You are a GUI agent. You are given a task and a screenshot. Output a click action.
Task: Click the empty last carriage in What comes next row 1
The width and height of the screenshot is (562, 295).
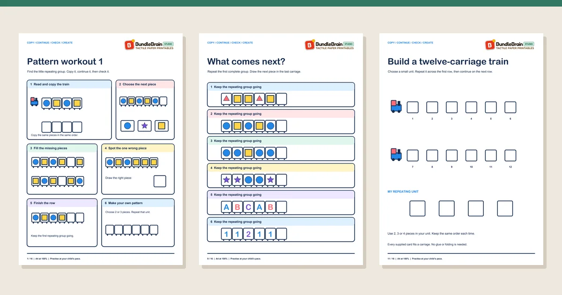point(281,99)
